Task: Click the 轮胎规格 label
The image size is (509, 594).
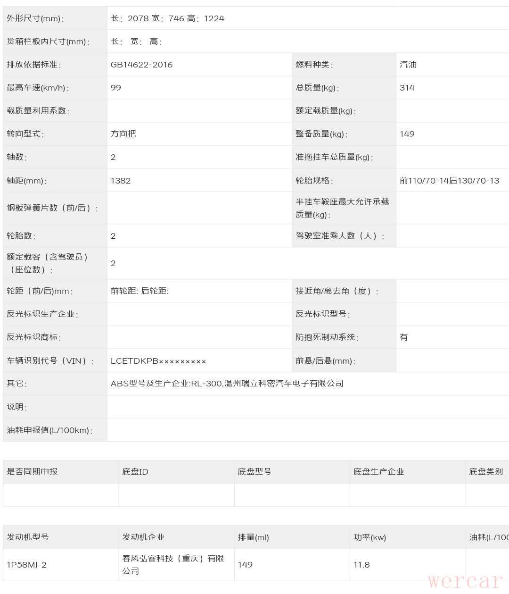Action: pos(314,181)
